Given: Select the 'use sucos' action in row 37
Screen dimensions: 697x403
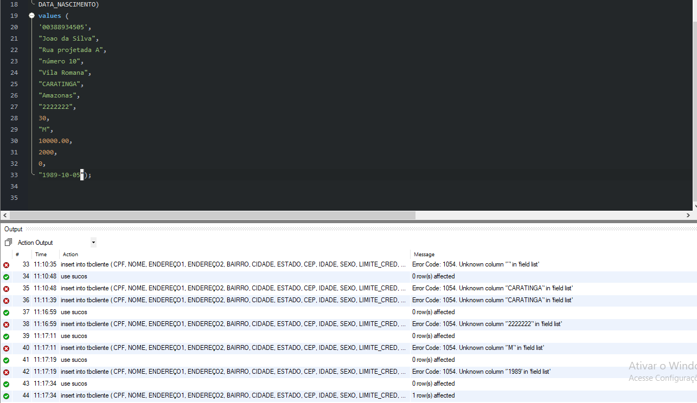Looking at the screenshot, I should click(x=74, y=312).
